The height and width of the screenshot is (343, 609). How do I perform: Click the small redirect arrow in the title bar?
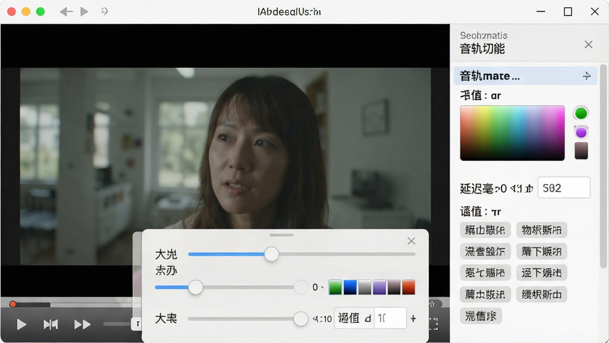tap(104, 11)
